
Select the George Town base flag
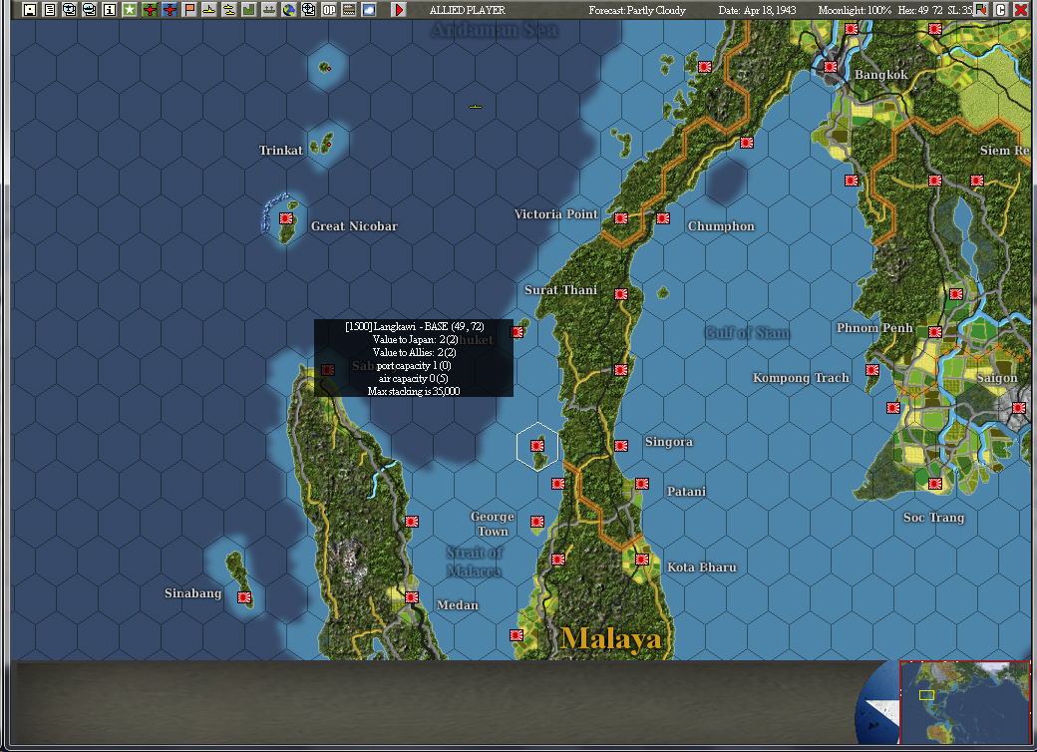537,522
